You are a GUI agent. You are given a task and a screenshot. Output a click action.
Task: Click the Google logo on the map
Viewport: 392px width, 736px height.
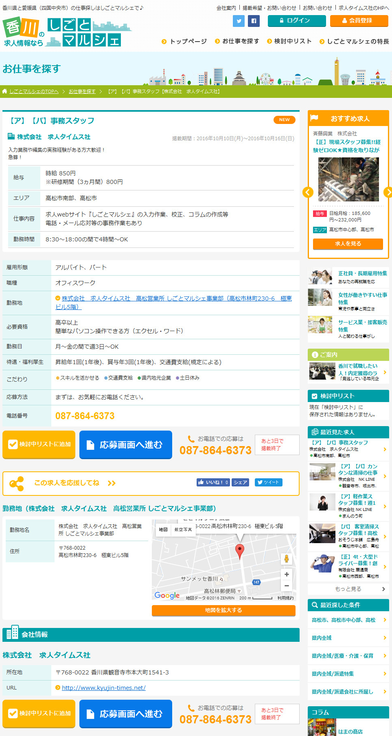coord(167,595)
